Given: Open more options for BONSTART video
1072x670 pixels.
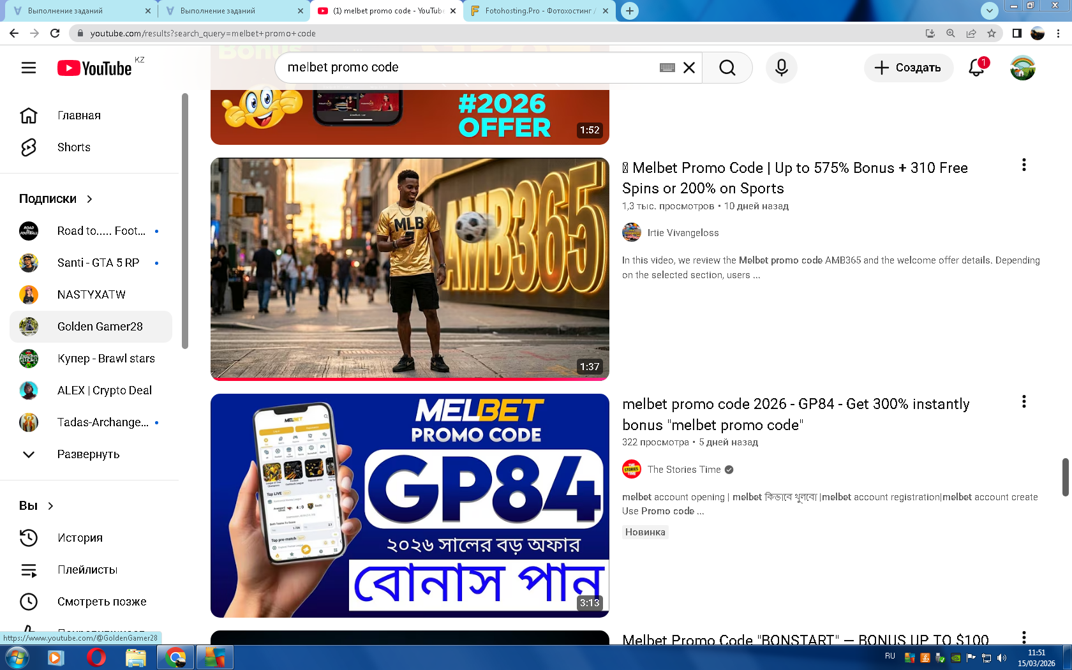Looking at the screenshot, I should [x=1024, y=637].
